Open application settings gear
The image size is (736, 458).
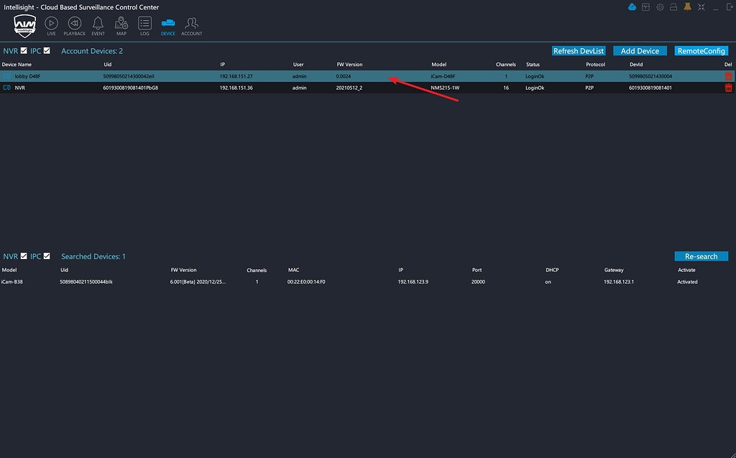click(659, 6)
